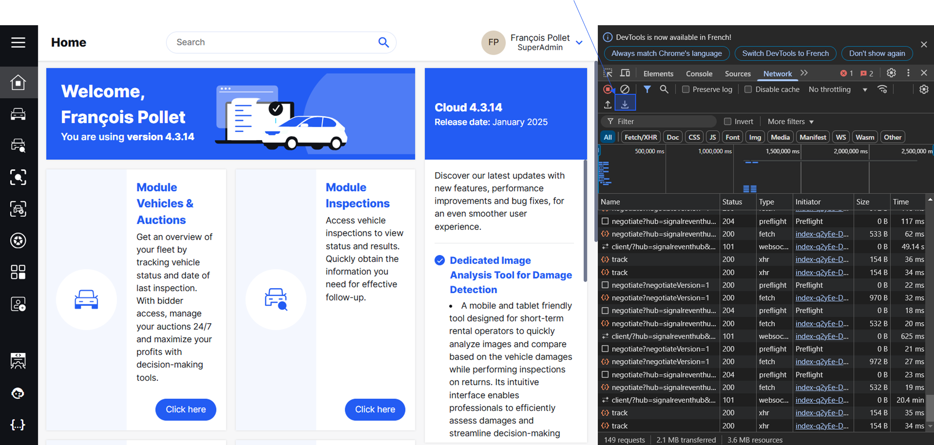Click the Home house icon in sidebar
934x445 pixels.
pos(18,83)
